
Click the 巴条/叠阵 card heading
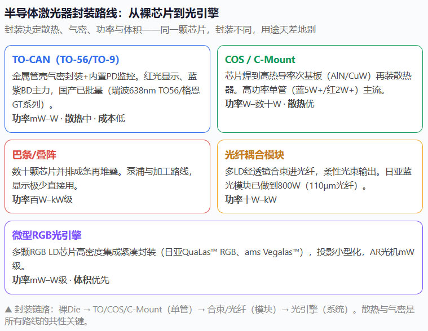point(34,155)
